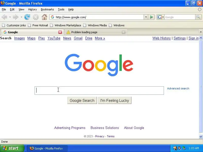The height and width of the screenshot is (152, 203).
Task: Open the Edit menu
Action: coord(12,9)
